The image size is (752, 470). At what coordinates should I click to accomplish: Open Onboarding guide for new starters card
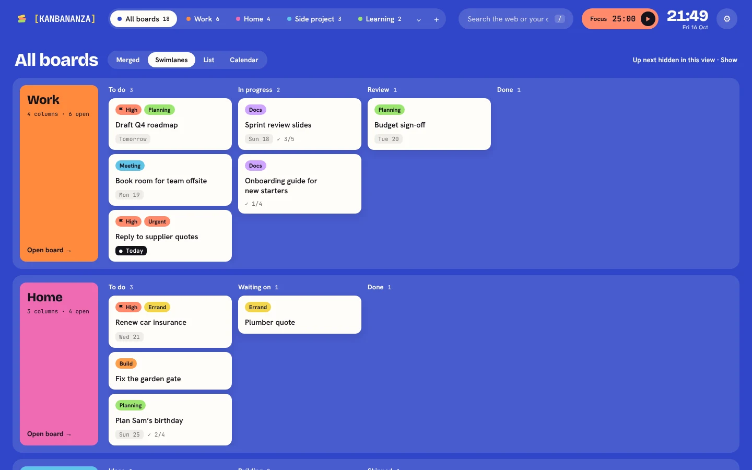(300, 184)
